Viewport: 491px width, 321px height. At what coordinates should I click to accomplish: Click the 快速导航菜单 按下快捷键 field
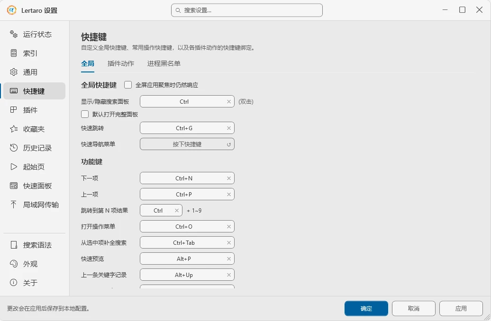(187, 144)
